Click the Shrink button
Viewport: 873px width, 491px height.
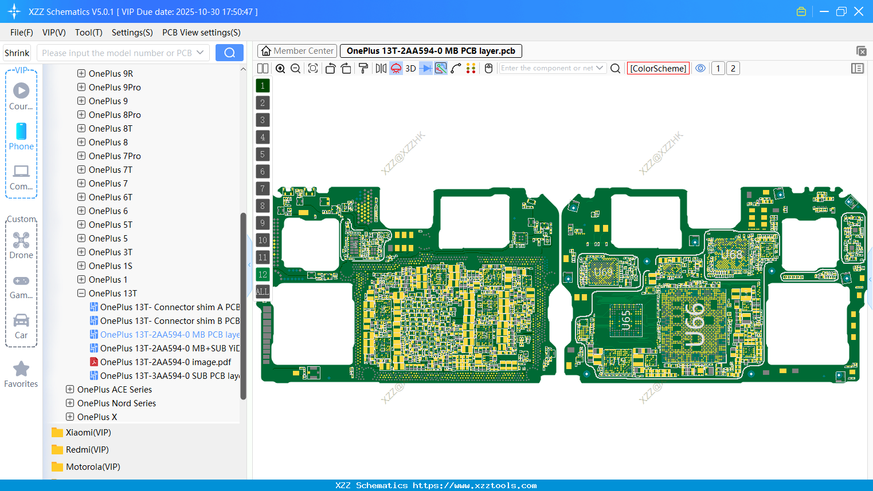point(17,53)
